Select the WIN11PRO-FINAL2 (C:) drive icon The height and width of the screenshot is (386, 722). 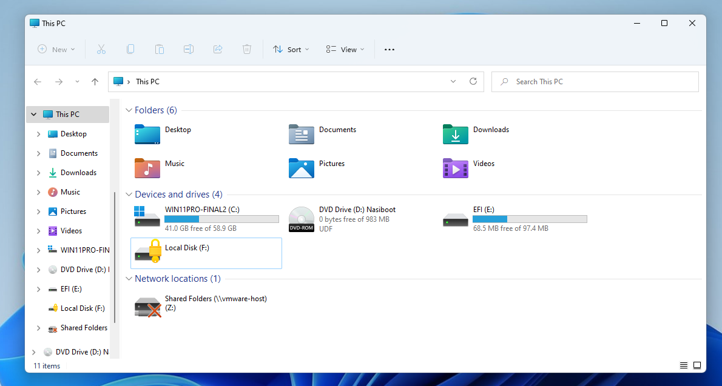(x=147, y=217)
